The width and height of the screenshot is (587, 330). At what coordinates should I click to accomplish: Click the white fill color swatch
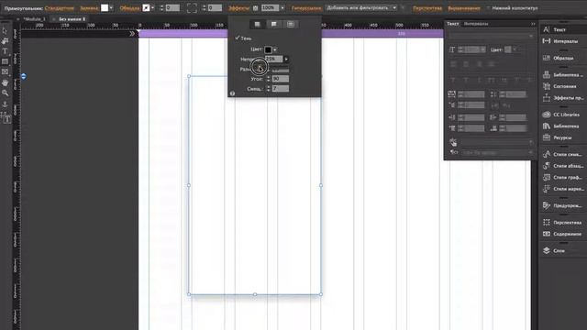tap(105, 8)
